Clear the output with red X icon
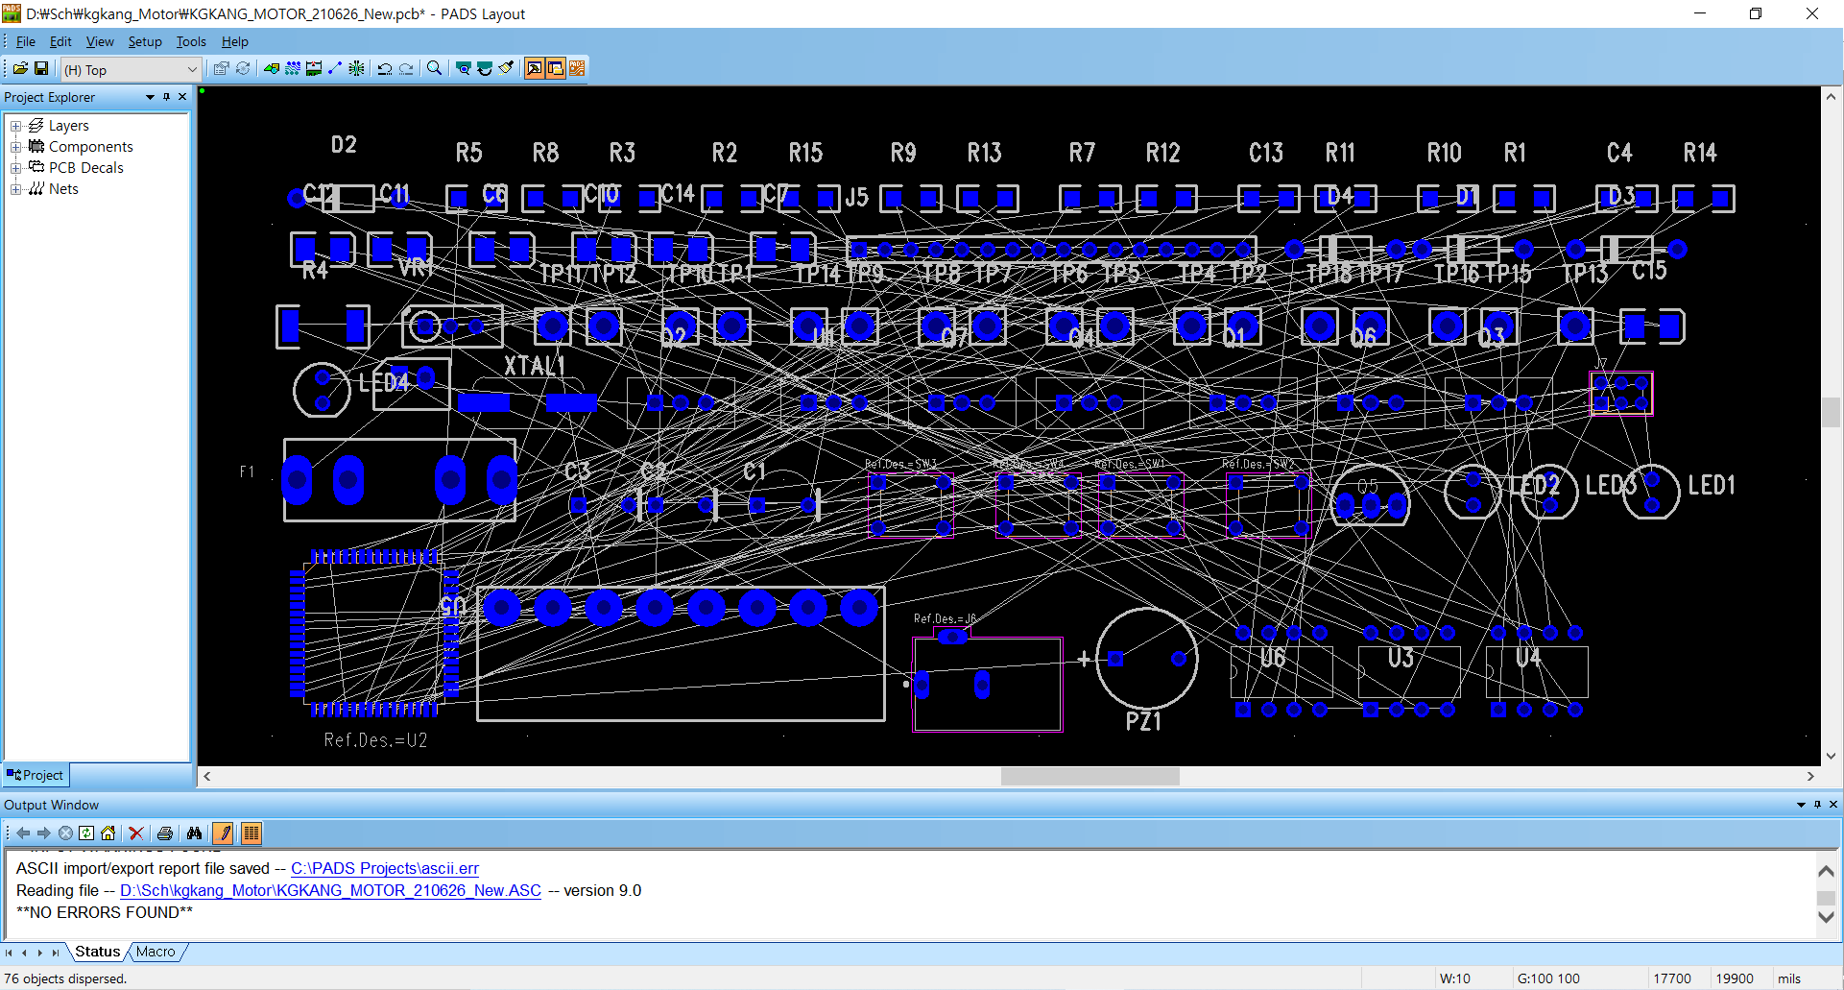The width and height of the screenshot is (1844, 990). click(x=136, y=833)
